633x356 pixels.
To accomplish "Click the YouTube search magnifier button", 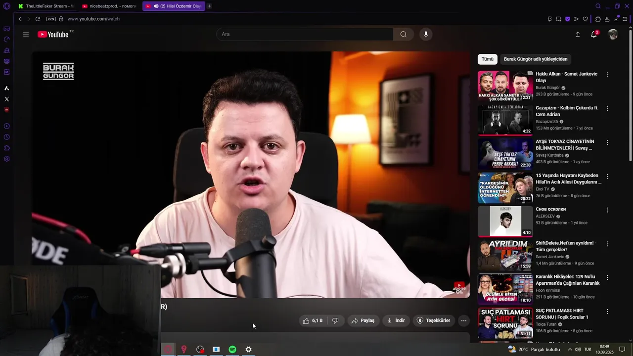I will point(404,34).
